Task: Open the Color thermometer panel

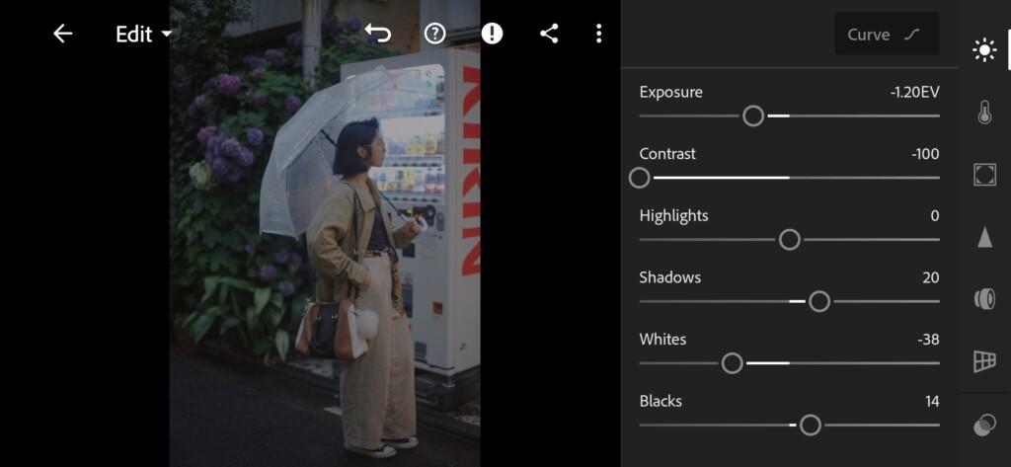Action: click(x=984, y=113)
